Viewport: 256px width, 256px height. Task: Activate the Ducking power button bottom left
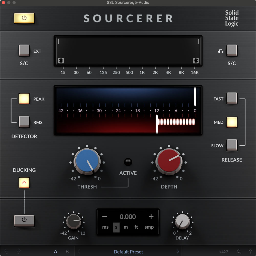coord(24,220)
